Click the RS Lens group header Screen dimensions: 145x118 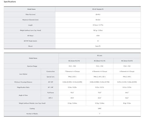[99, 56]
